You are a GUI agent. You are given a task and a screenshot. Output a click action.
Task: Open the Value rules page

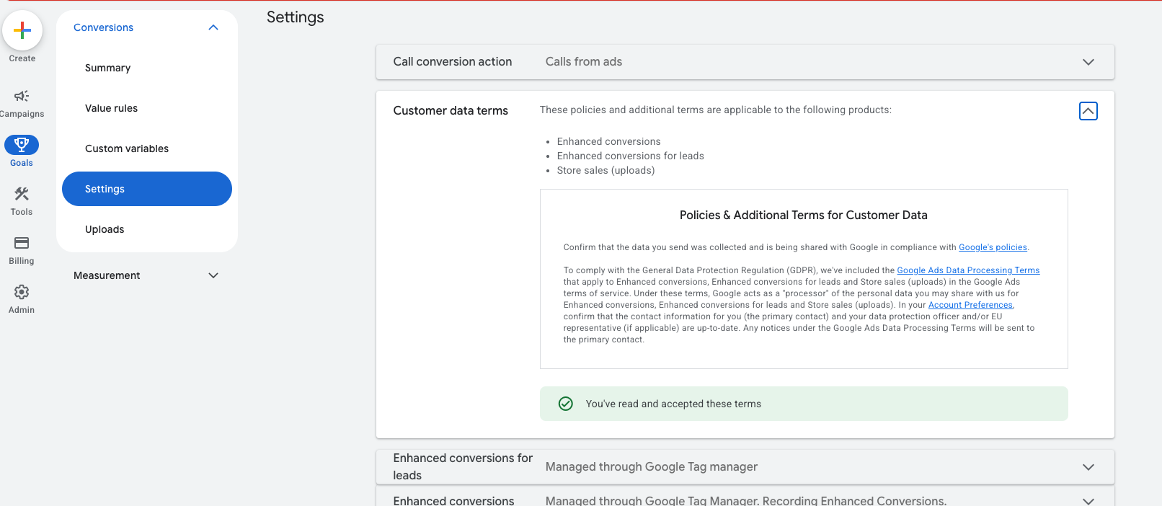click(112, 108)
